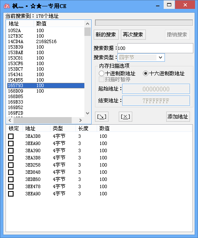
Task: Click 4字节 type in 3EA390 row
Action: (59, 150)
